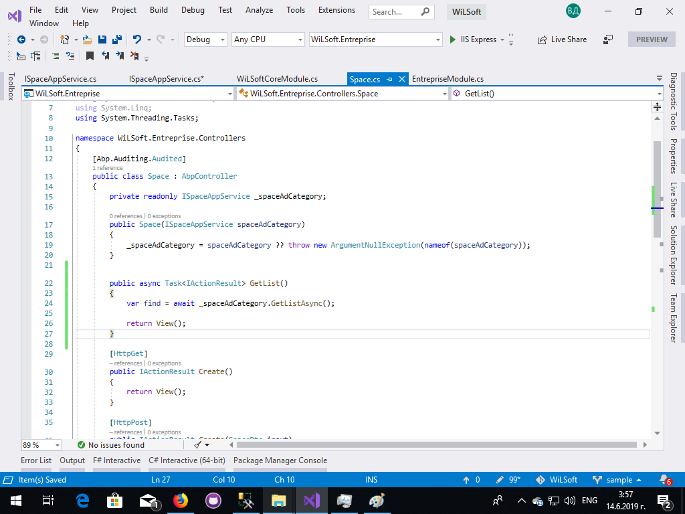The width and height of the screenshot is (685, 514).
Task: Click the display parameter info icon
Action: (36, 56)
